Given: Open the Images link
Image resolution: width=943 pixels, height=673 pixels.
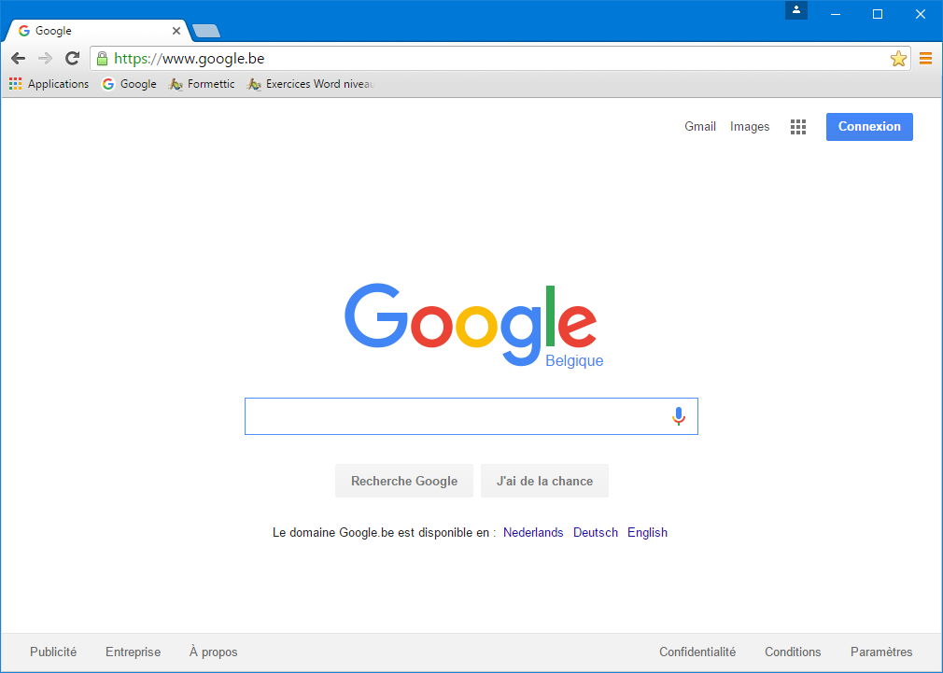Looking at the screenshot, I should point(750,127).
